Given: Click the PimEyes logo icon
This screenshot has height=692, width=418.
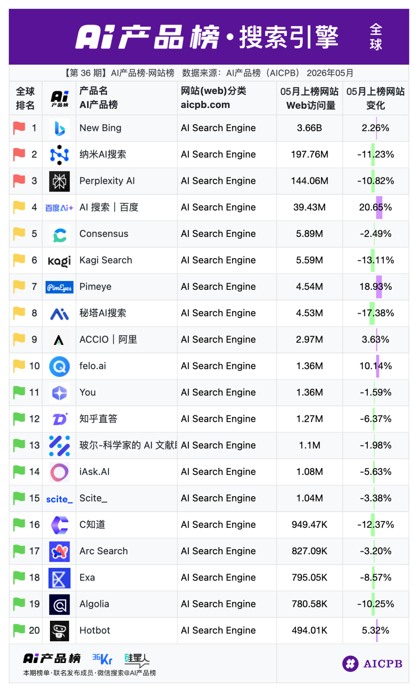Looking at the screenshot, I should click(59, 287).
